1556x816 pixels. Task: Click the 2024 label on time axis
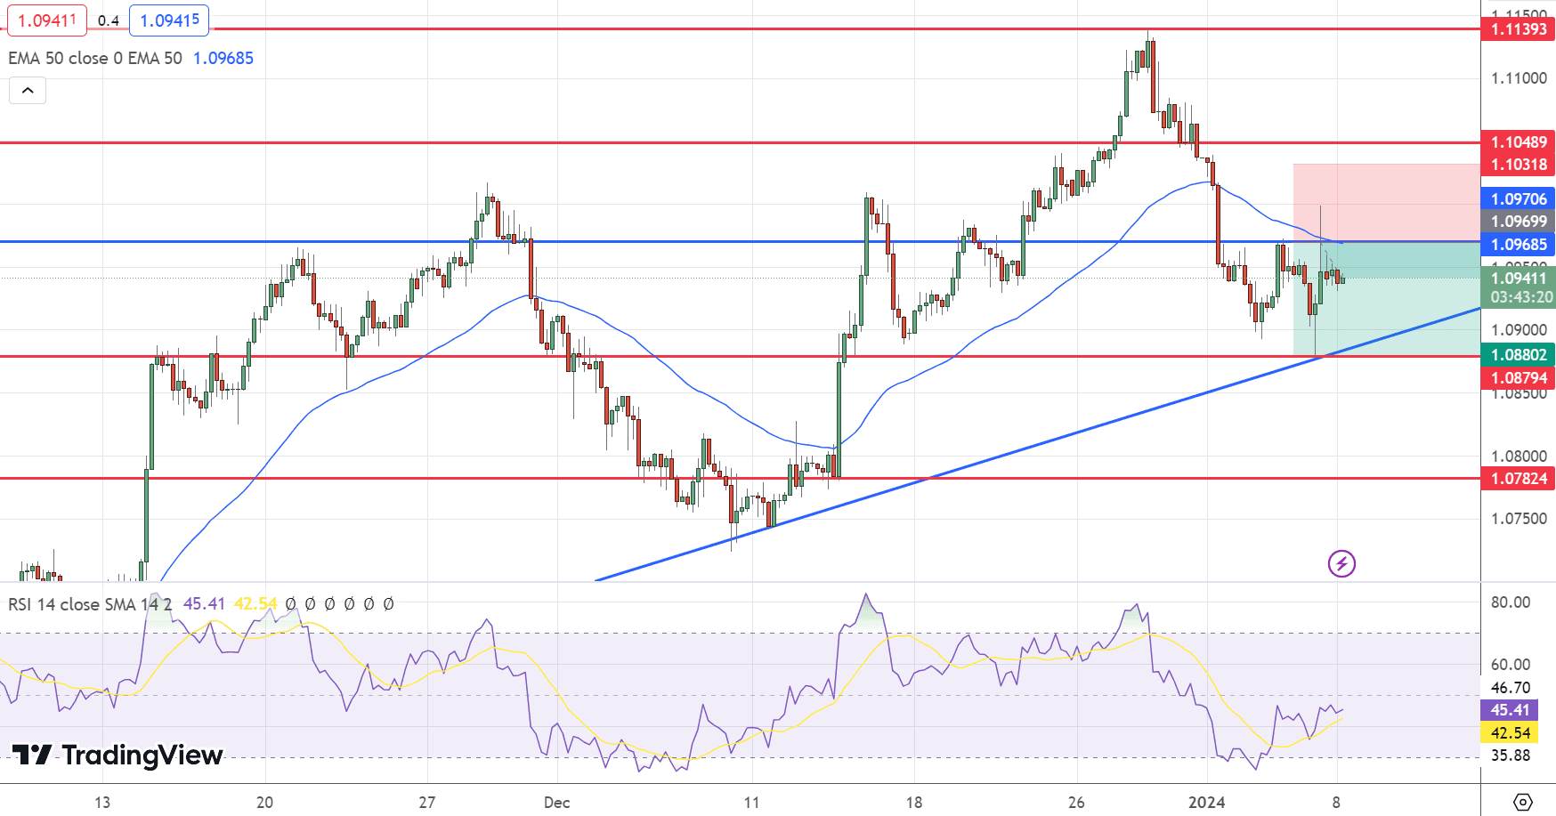coord(1206,803)
